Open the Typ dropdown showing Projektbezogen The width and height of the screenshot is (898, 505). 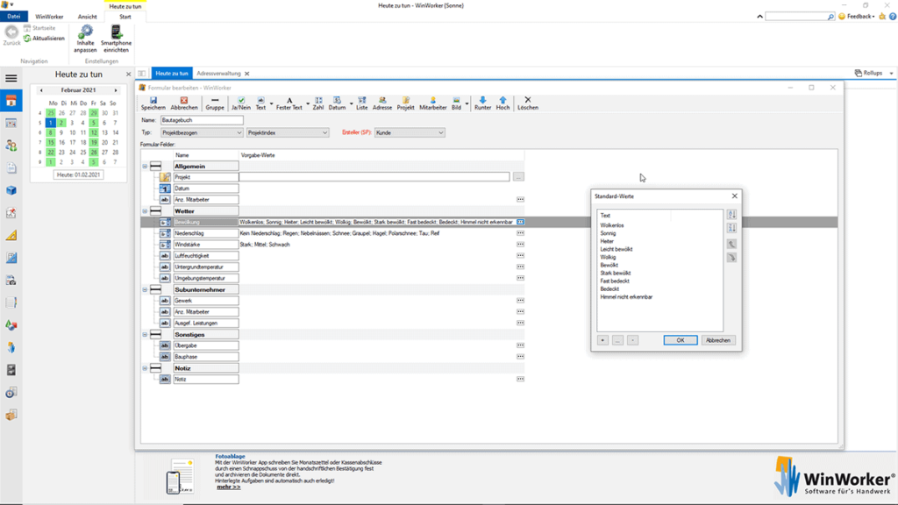click(x=203, y=133)
